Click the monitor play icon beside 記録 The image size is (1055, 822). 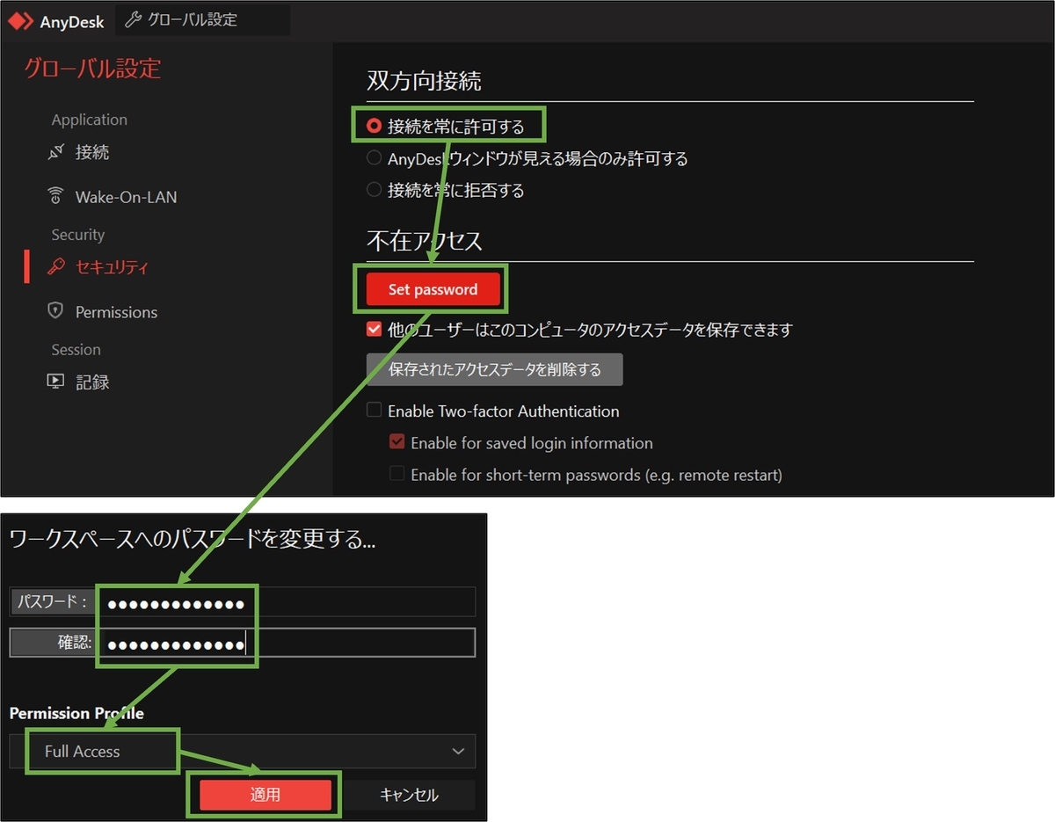tap(56, 382)
